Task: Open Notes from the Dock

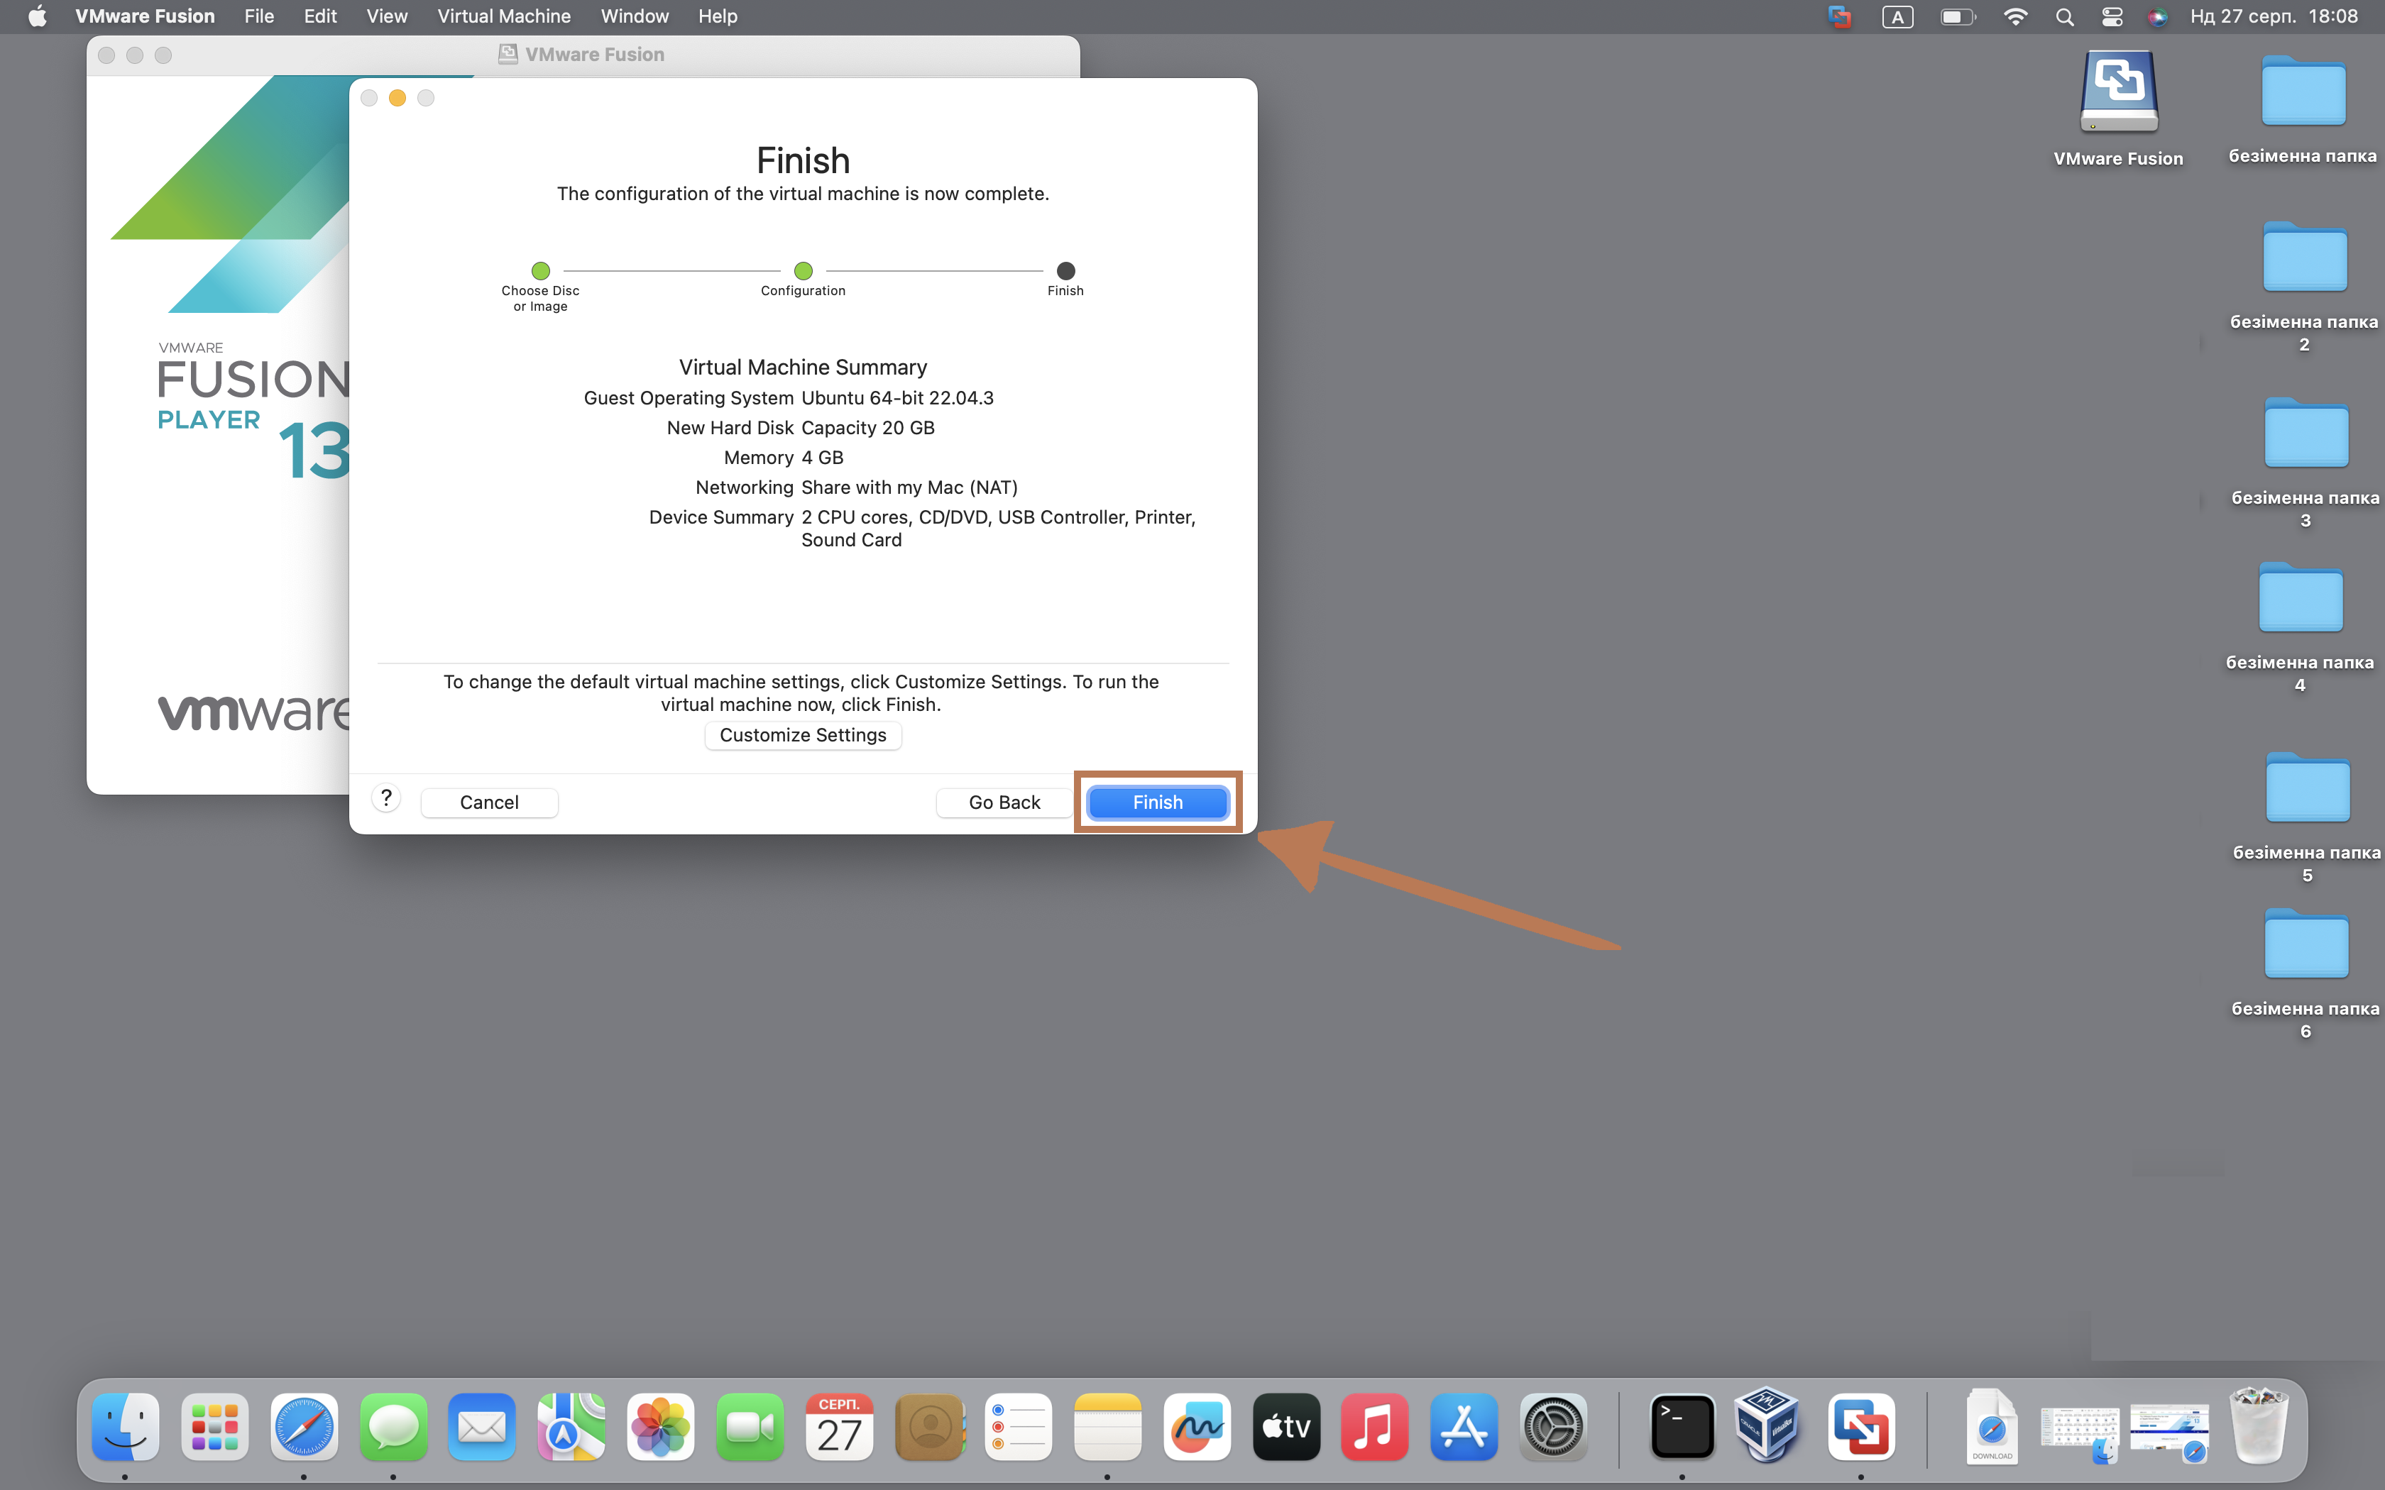Action: [1108, 1426]
